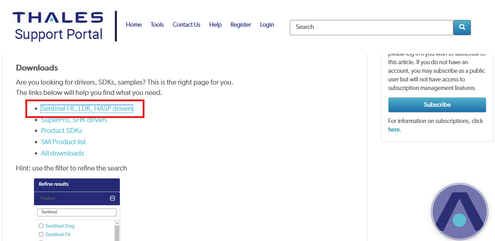Viewport: 495px width, 241px height.
Task: Click the Sentinel Dog filter label
Action: coord(60,226)
